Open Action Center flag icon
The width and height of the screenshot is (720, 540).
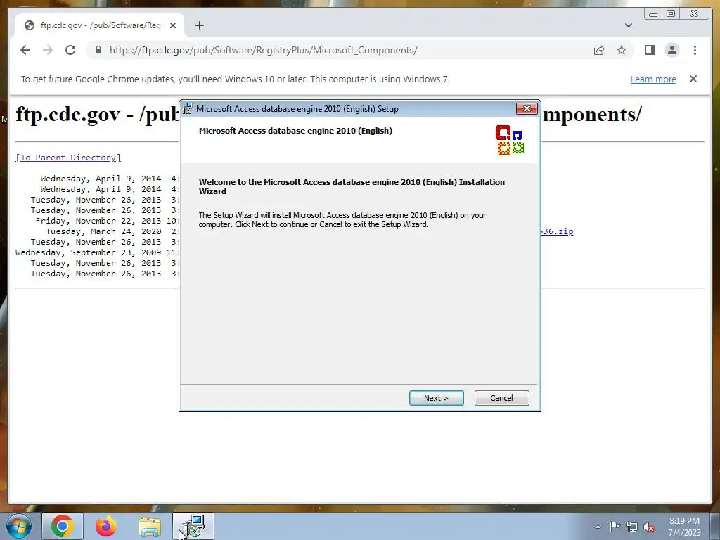coord(615,527)
